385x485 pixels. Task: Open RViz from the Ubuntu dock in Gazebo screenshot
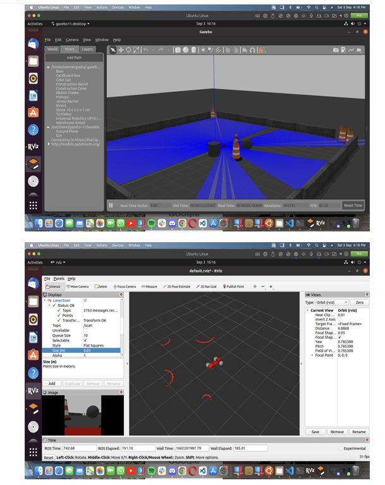tap(34, 147)
